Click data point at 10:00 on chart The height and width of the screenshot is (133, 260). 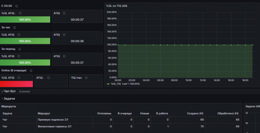coord(189,45)
